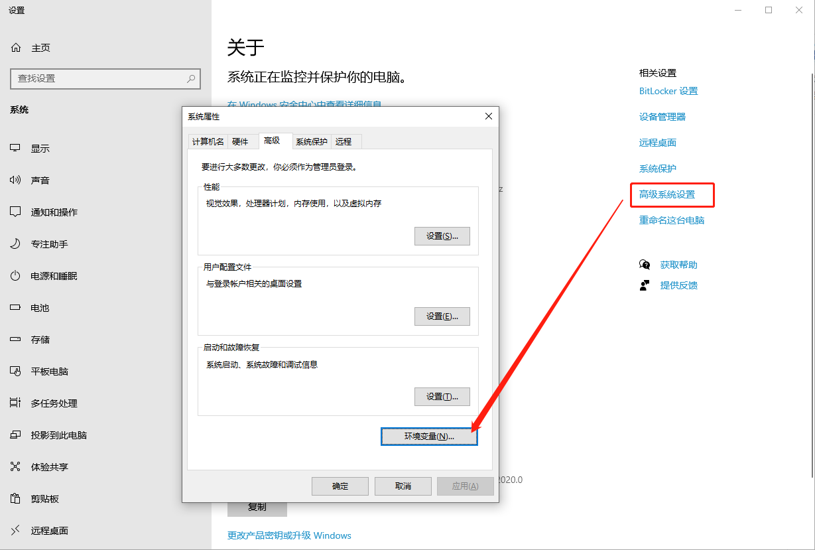
Task: Switch to the 计算机名 tab
Action: pyautogui.click(x=208, y=141)
